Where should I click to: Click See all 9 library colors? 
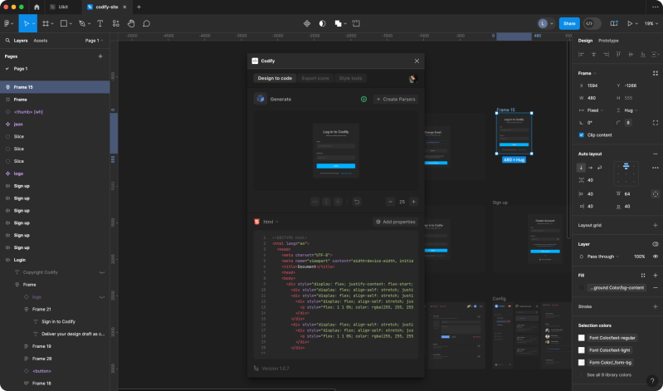(609, 375)
